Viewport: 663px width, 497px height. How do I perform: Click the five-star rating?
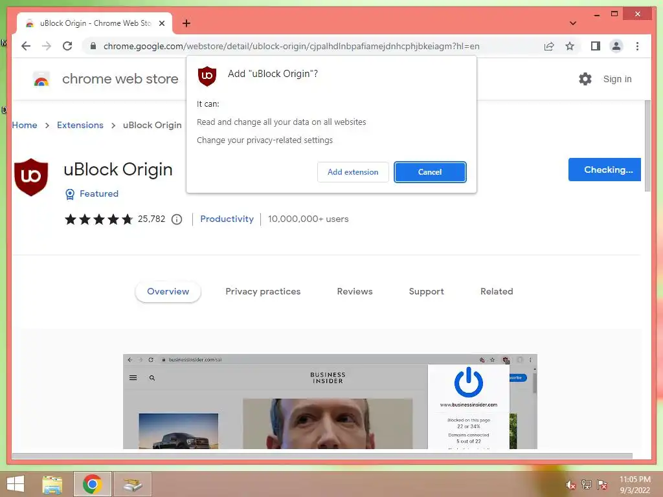[x=98, y=219]
